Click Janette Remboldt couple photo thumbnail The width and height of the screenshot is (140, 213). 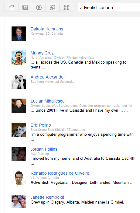[x=19, y=201]
